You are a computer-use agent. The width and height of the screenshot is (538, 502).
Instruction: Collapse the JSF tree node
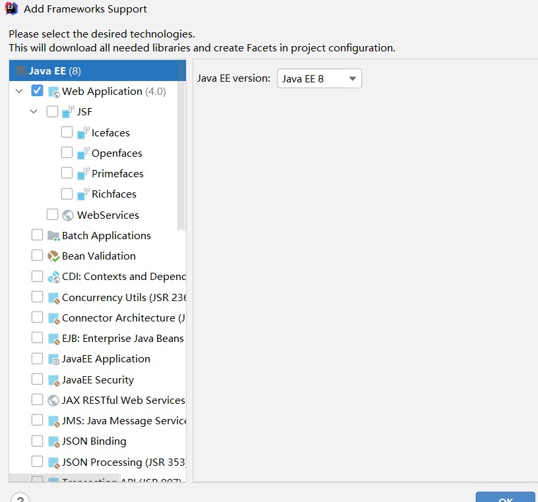tap(34, 111)
